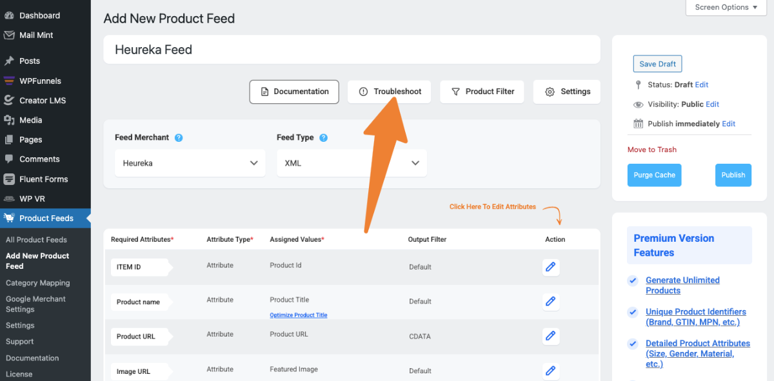Click the pencil edit icon for Image URL
Viewport: 774px width, 381px height.
550,370
